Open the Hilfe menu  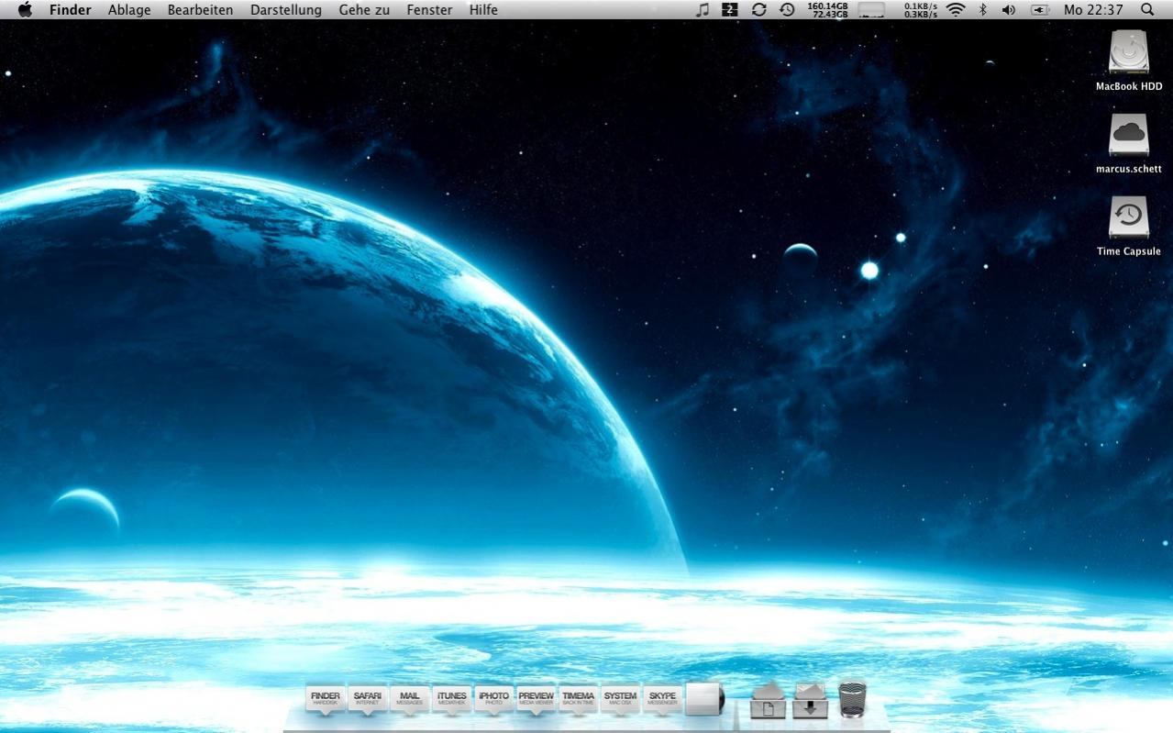pos(483,10)
